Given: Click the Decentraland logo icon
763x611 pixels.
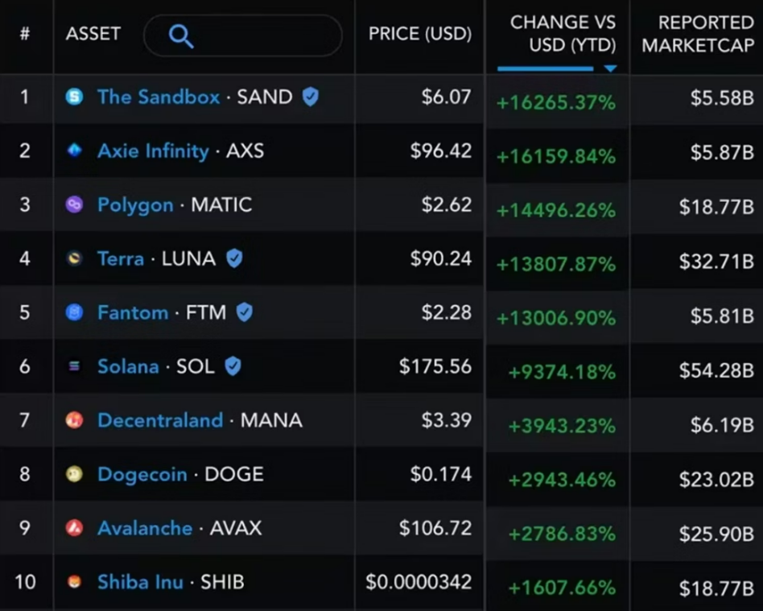Looking at the screenshot, I should click(75, 419).
